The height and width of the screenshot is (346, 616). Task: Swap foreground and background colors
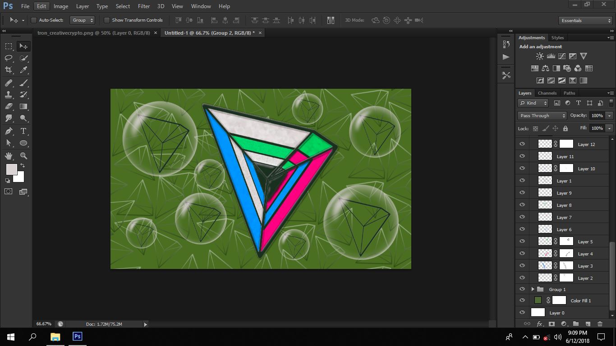[x=23, y=166]
